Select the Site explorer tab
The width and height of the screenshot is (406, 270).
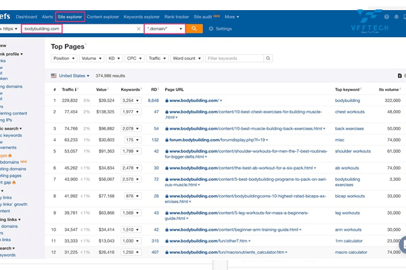[70, 17]
